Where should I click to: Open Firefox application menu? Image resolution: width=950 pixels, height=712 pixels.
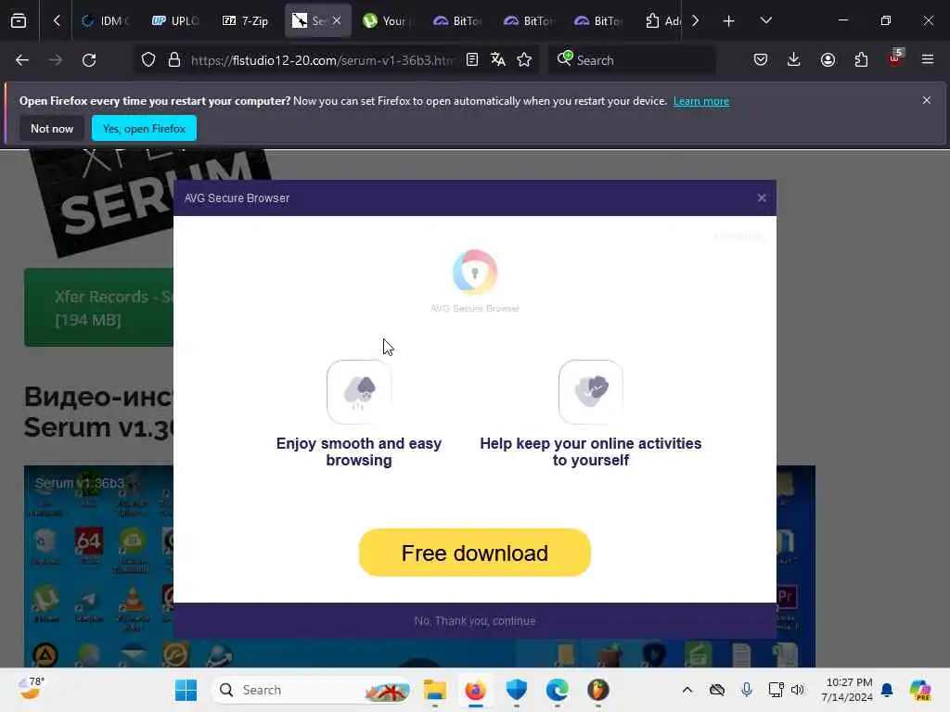928,60
